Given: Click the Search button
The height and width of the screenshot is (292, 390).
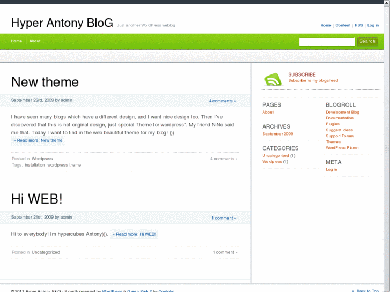Looking at the screenshot, I should click(367, 41).
